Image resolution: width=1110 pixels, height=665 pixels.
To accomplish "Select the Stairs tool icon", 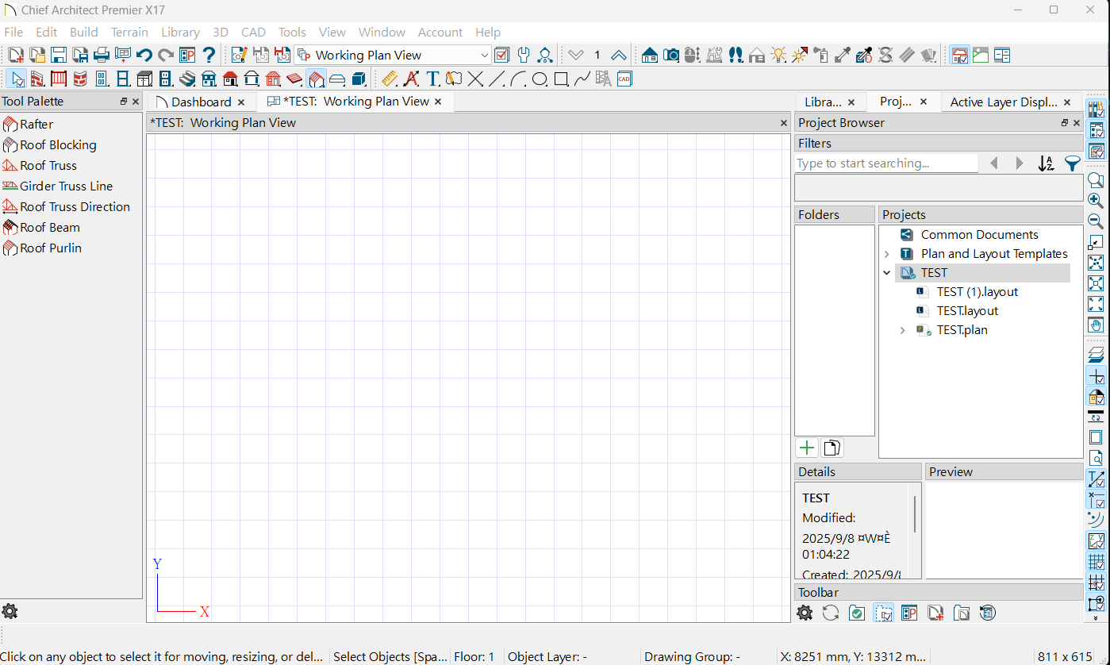I will [x=187, y=79].
